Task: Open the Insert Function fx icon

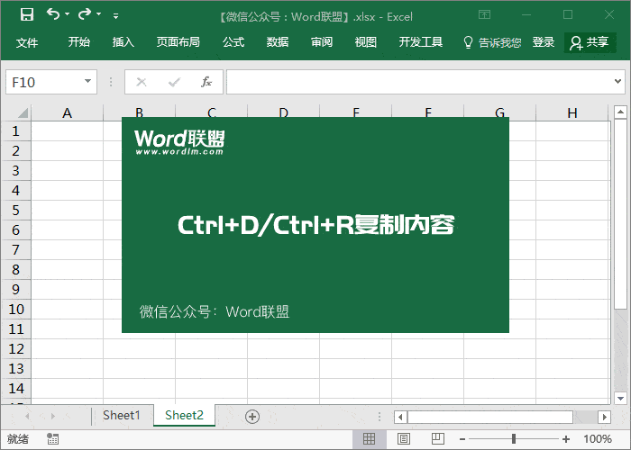Action: pos(206,82)
